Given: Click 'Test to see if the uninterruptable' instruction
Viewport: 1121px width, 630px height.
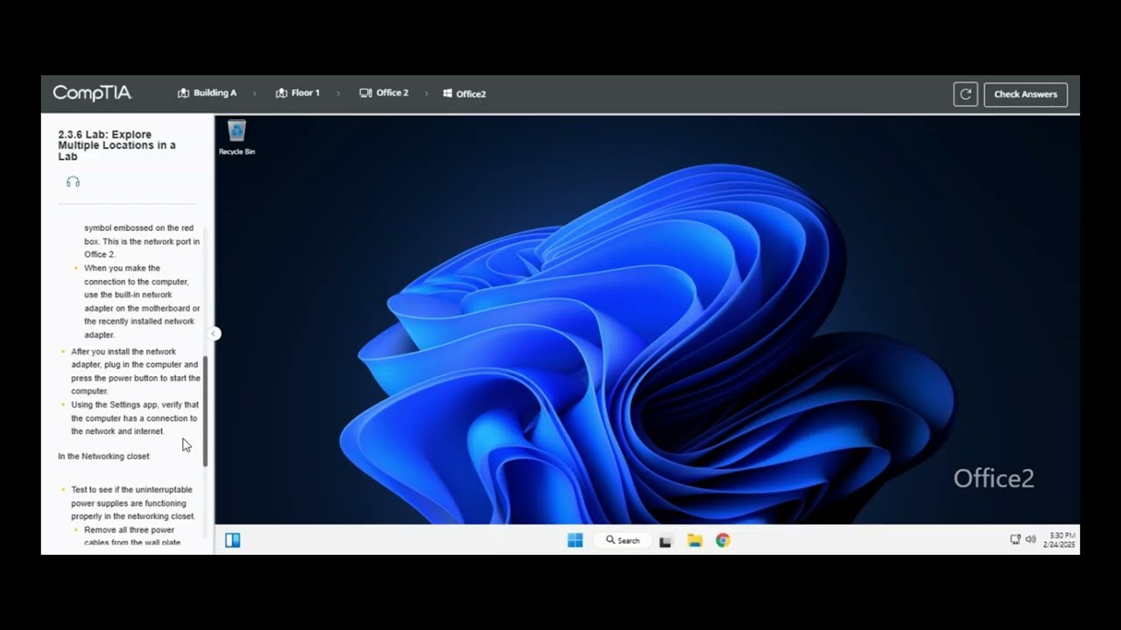Looking at the screenshot, I should click(133, 503).
